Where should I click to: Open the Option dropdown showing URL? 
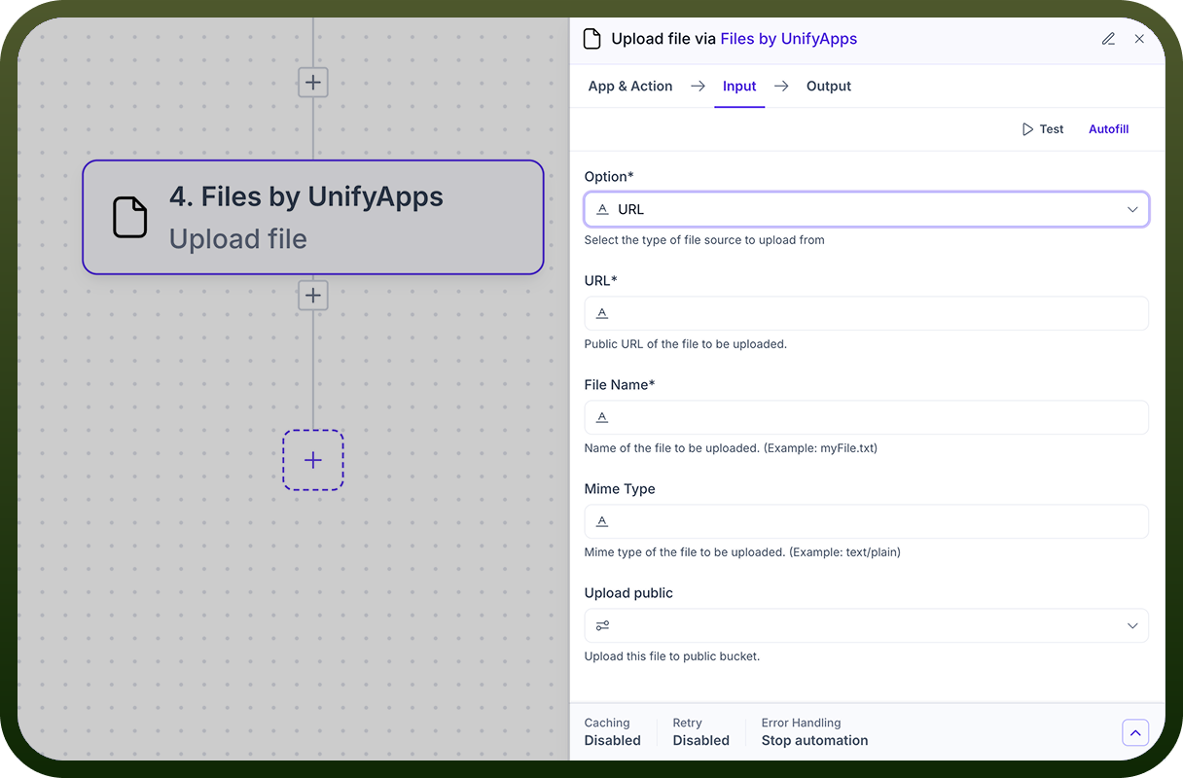(866, 209)
